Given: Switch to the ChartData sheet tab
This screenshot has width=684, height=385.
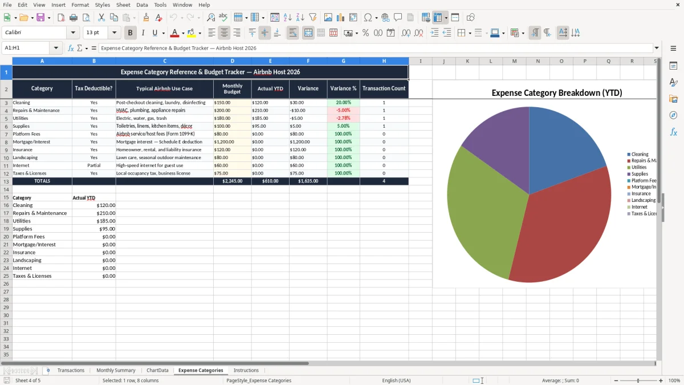Looking at the screenshot, I should tap(157, 370).
